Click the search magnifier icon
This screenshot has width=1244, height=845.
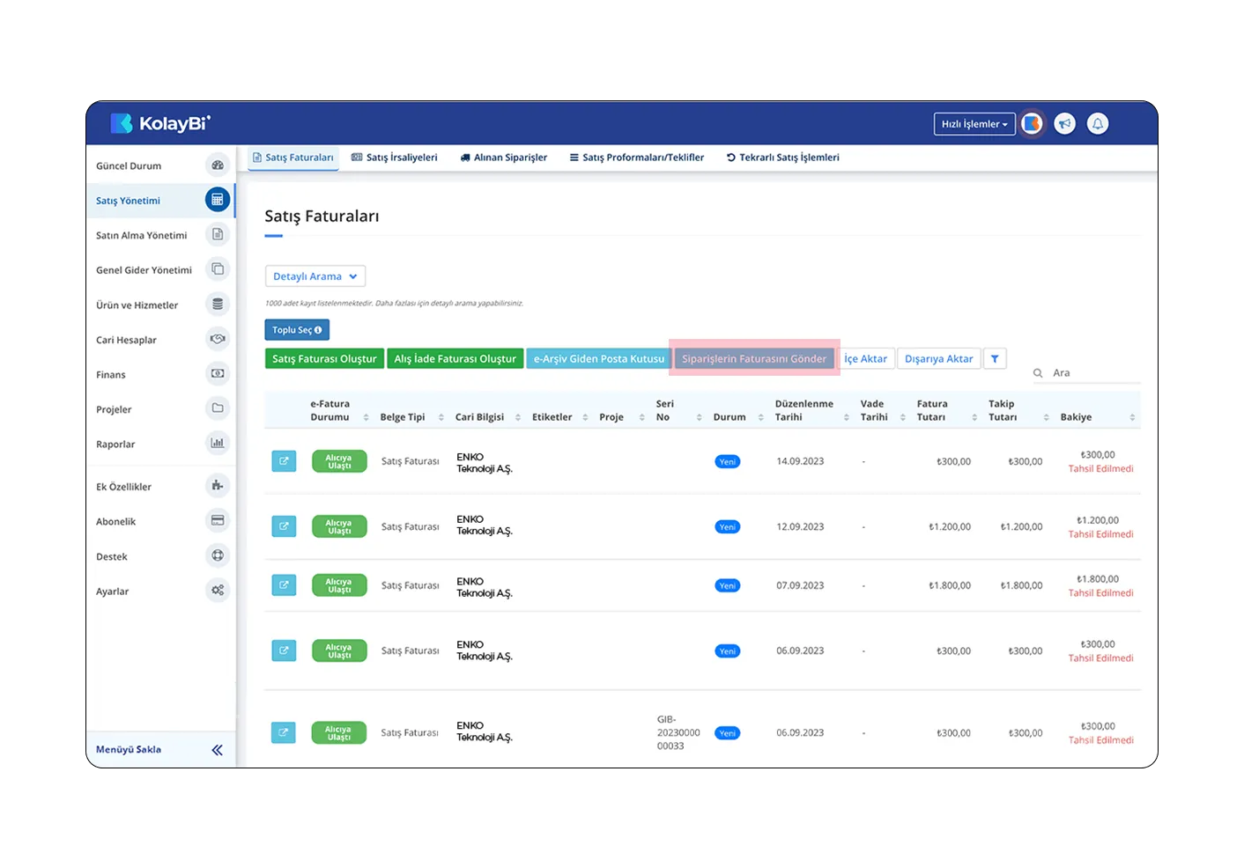click(x=1038, y=373)
